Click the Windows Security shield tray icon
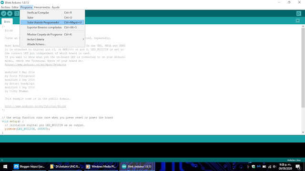The height and width of the screenshot is (171, 305). click(x=253, y=167)
